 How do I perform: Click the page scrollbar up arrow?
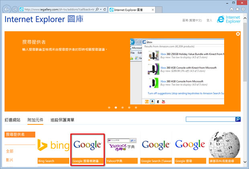pyautogui.click(x=245, y=18)
